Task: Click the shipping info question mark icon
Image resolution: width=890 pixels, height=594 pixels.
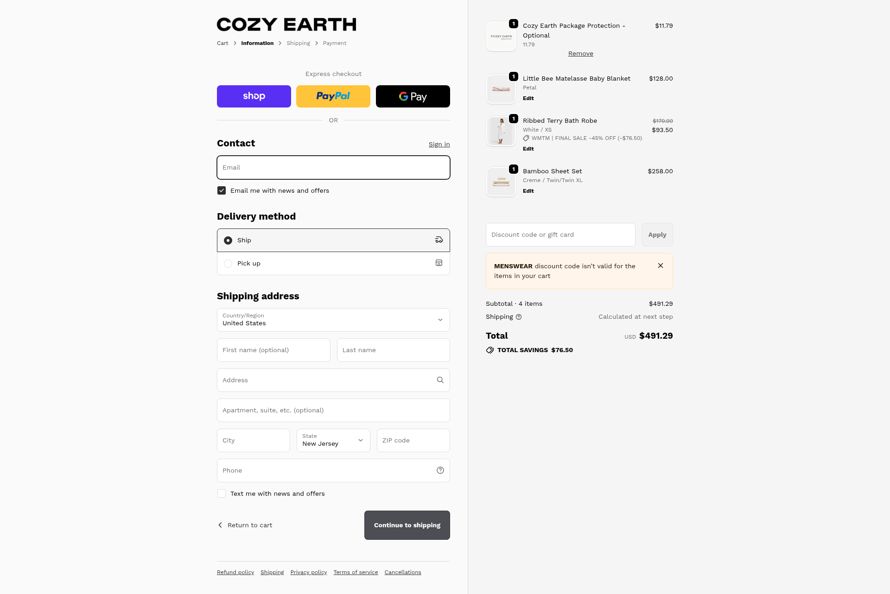Action: pyautogui.click(x=519, y=317)
